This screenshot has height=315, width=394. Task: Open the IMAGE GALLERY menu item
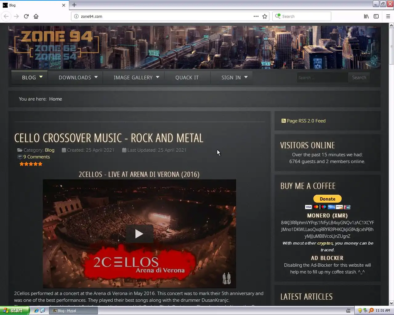[133, 78]
